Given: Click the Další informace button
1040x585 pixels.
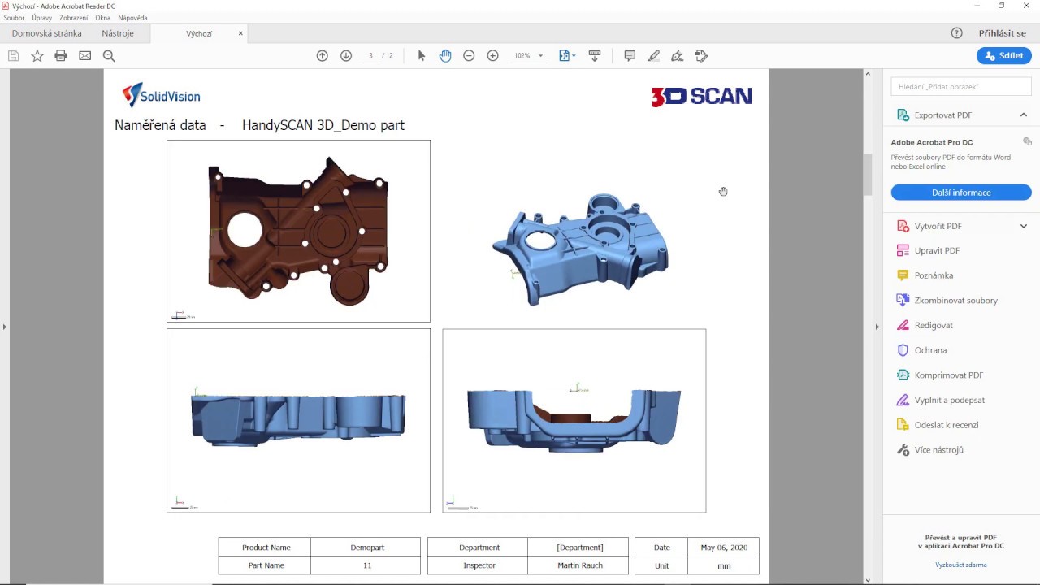Looking at the screenshot, I should (x=960, y=193).
